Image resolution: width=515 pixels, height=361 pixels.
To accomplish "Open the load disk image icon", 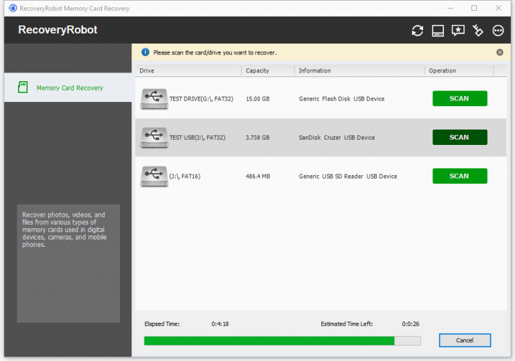I will click(438, 31).
